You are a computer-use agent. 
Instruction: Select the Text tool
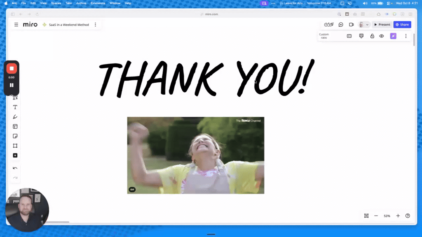pyautogui.click(x=15, y=107)
